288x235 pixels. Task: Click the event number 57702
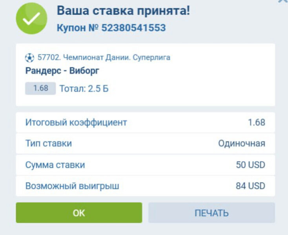click(x=47, y=58)
